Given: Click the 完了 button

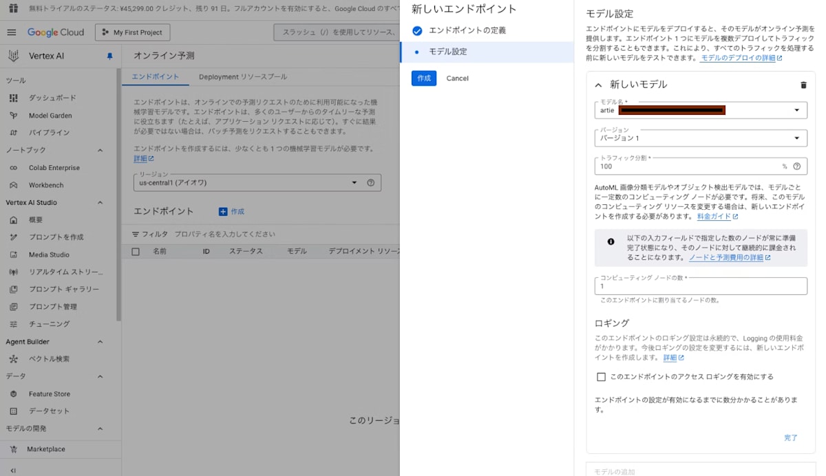Looking at the screenshot, I should (x=791, y=437).
